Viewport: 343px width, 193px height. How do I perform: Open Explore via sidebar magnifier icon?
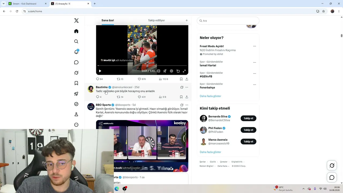click(x=76, y=42)
